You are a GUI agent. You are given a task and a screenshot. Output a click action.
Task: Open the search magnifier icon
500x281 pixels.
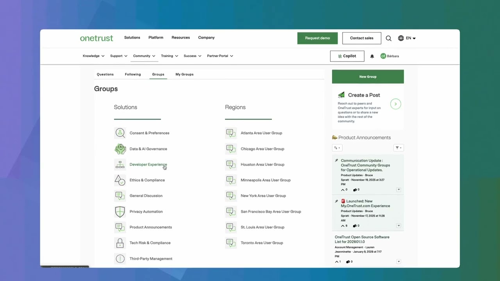tap(389, 38)
